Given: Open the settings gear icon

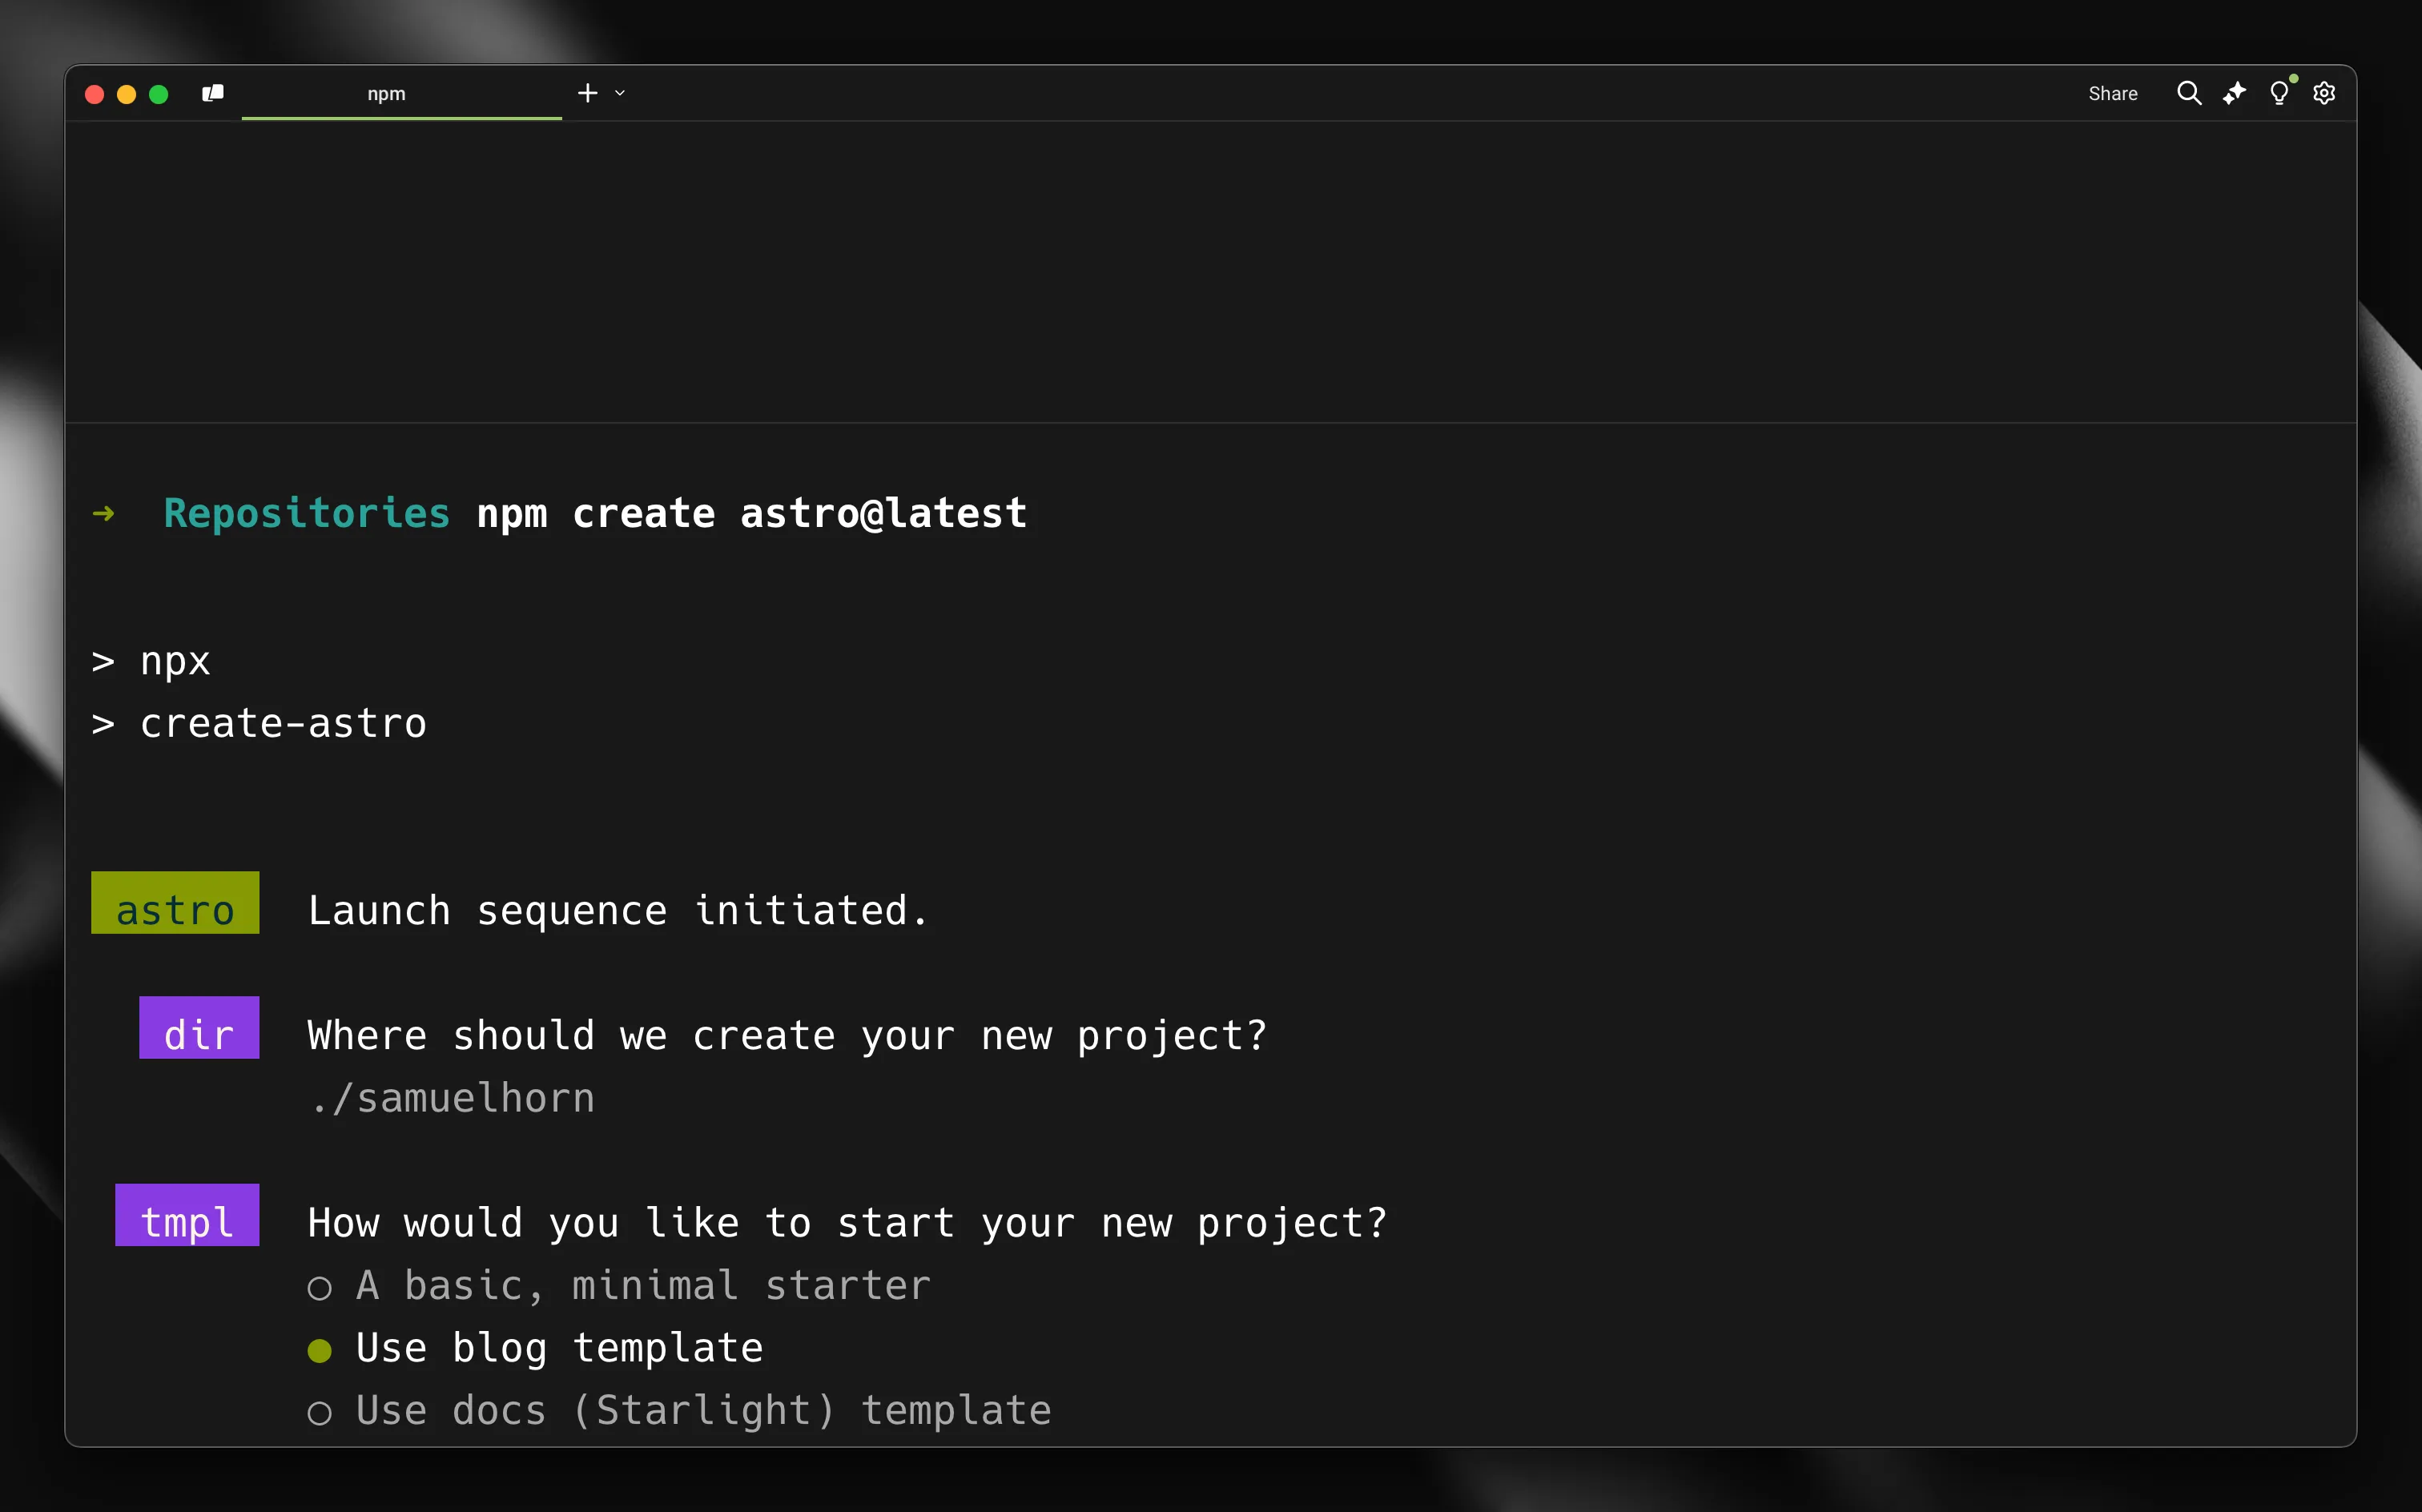Looking at the screenshot, I should [x=2324, y=93].
